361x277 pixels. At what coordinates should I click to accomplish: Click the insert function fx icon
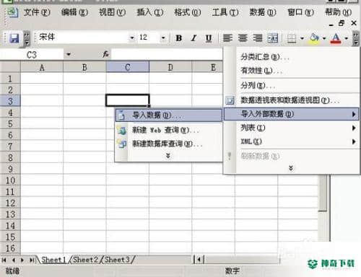pyautogui.click(x=105, y=54)
